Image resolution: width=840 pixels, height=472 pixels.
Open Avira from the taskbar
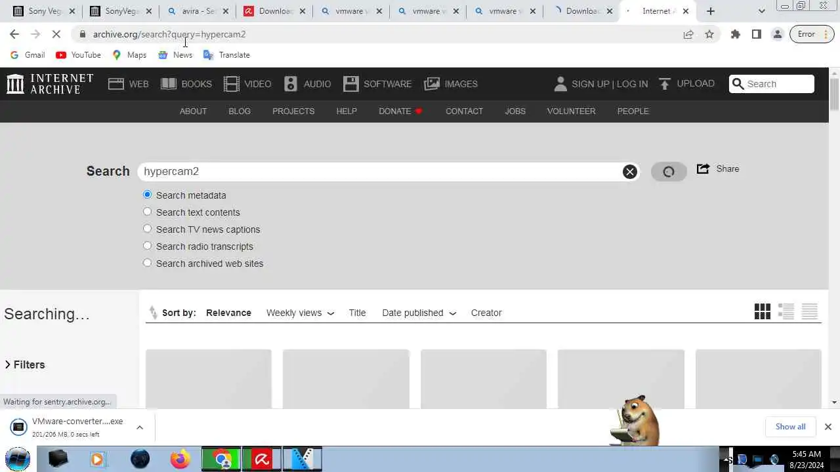[262, 459]
